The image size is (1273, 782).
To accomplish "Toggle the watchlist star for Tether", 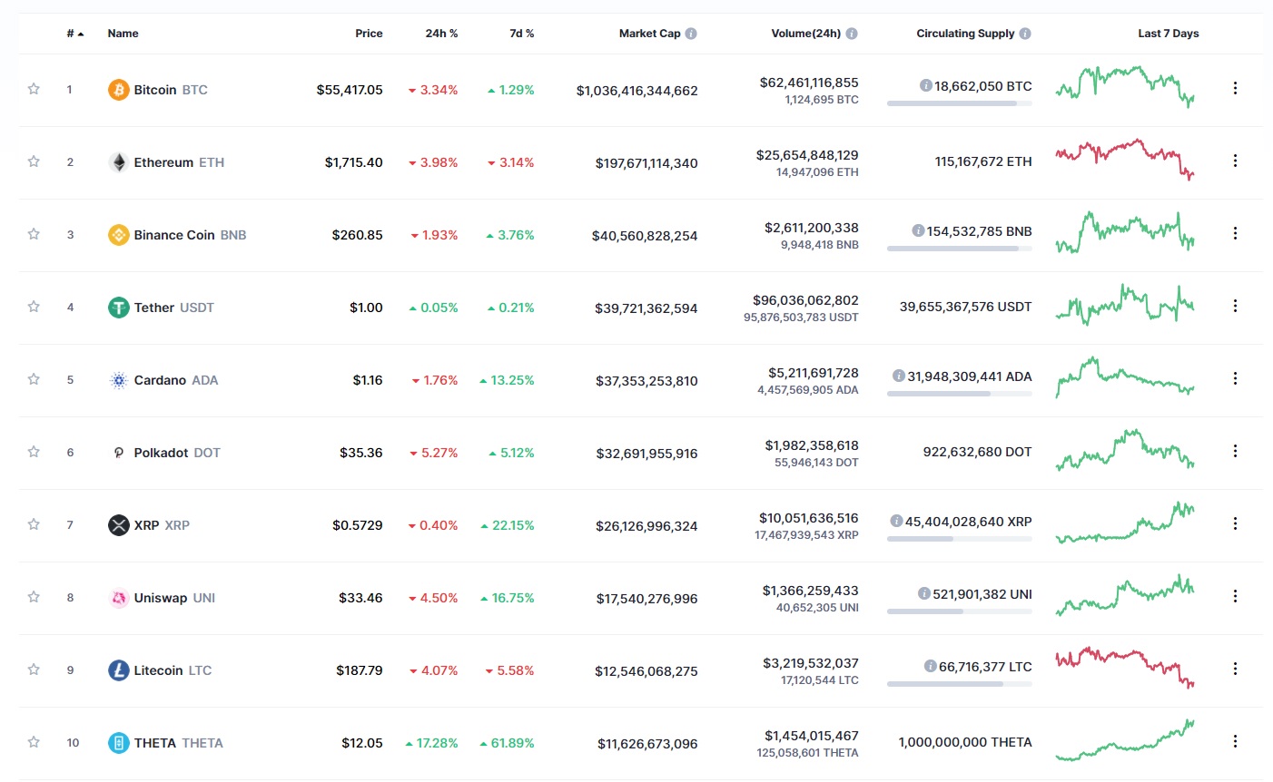I will tap(34, 307).
